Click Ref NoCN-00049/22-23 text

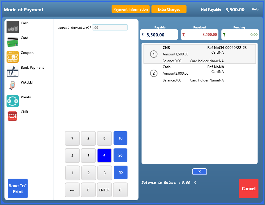(227, 48)
